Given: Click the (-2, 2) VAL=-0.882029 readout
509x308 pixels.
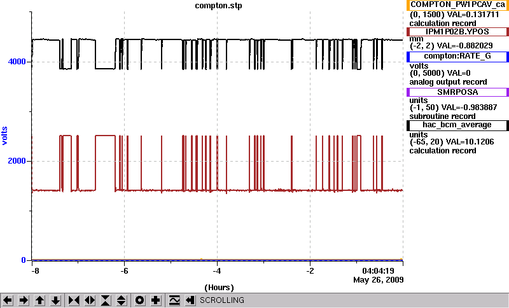Looking at the screenshot, I should [451, 46].
